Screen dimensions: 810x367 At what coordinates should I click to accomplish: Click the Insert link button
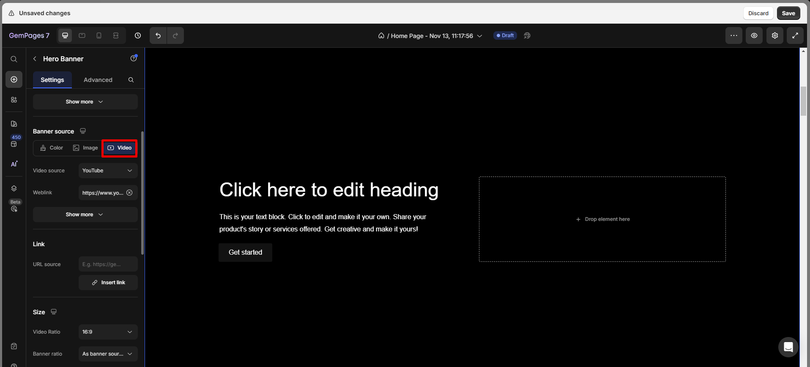coord(108,283)
